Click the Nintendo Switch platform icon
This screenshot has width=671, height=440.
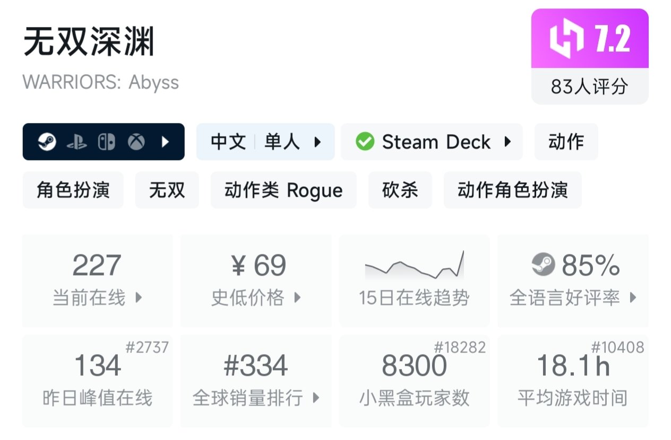pos(106,142)
